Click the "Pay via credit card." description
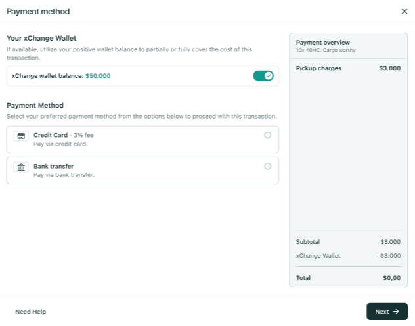 coord(60,144)
